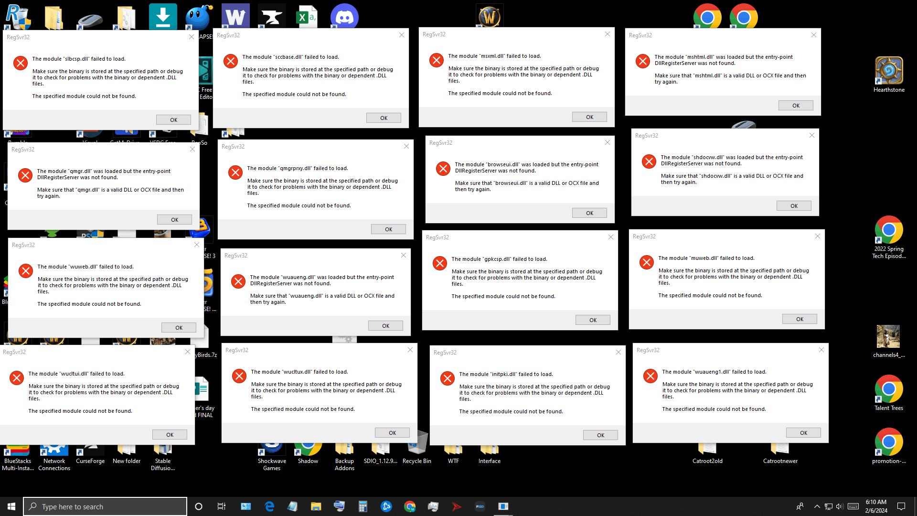Open File Explorer from the taskbar
Image resolution: width=917 pixels, height=516 pixels.
(316, 506)
